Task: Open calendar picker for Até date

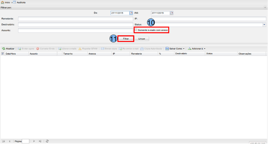Action: click(171, 13)
